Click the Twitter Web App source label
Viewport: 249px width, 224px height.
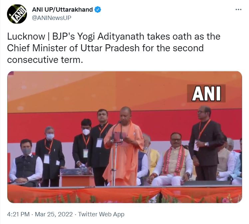101,214
